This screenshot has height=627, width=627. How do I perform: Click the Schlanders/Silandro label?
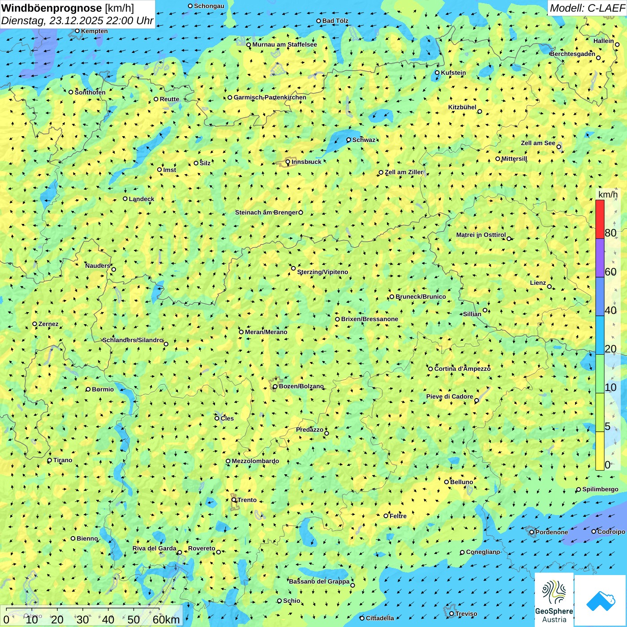[133, 340]
